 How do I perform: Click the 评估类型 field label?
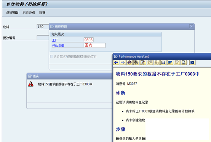tap(58, 46)
